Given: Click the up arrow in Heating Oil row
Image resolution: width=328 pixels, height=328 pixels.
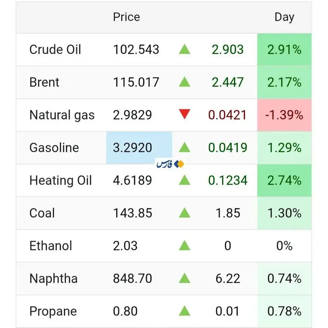Looking at the screenshot, I should pyautogui.click(x=184, y=180).
